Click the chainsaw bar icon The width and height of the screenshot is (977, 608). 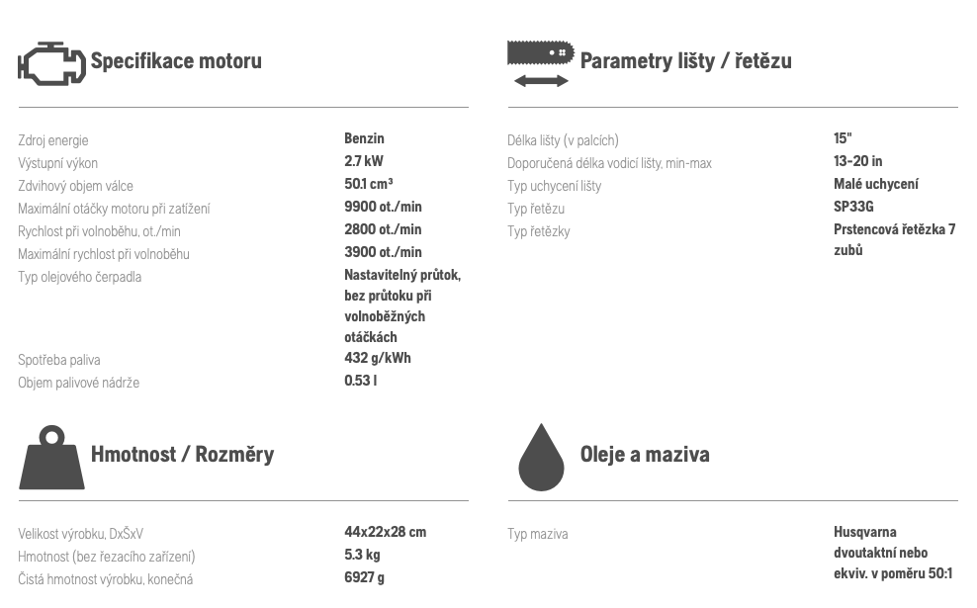[x=541, y=53]
